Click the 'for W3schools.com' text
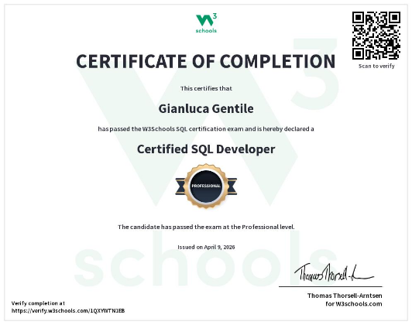 [354, 304]
